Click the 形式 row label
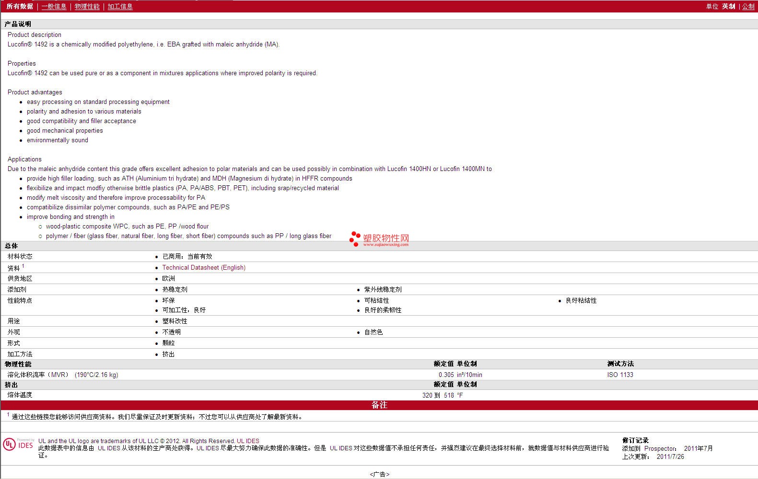 pyautogui.click(x=13, y=343)
